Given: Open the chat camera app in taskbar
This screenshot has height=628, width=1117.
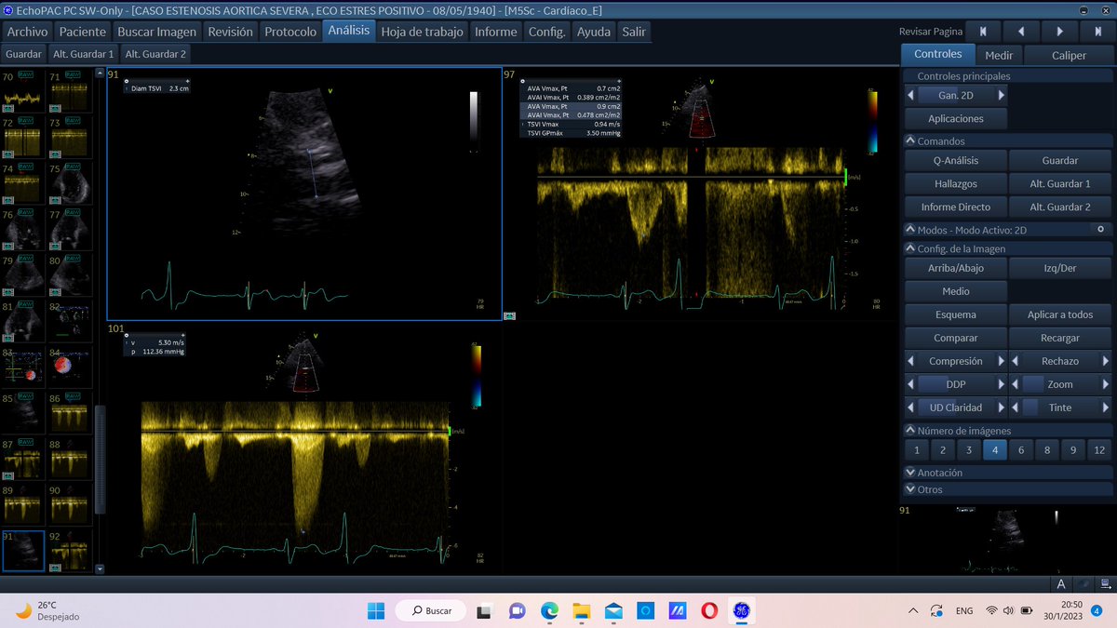Looking at the screenshot, I should (517, 610).
